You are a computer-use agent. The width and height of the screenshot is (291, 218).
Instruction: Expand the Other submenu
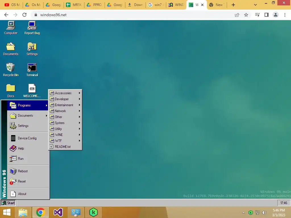[65, 117]
